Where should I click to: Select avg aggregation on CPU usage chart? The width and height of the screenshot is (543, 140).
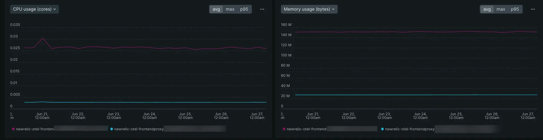tap(216, 9)
